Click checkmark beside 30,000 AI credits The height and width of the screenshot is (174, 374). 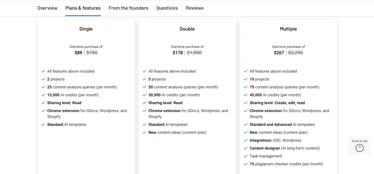click(145, 95)
